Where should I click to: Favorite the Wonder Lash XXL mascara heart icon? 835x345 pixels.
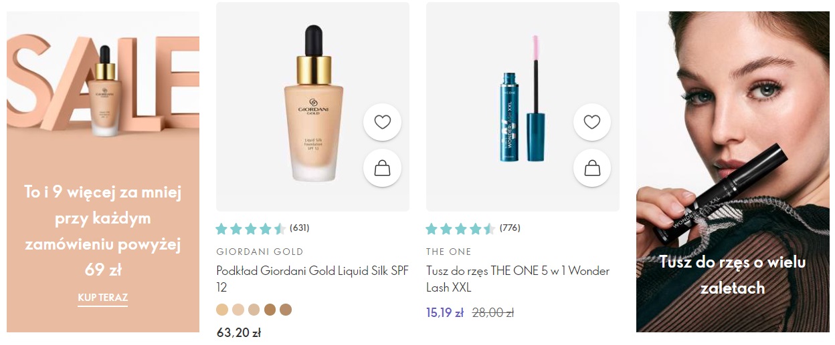592,122
